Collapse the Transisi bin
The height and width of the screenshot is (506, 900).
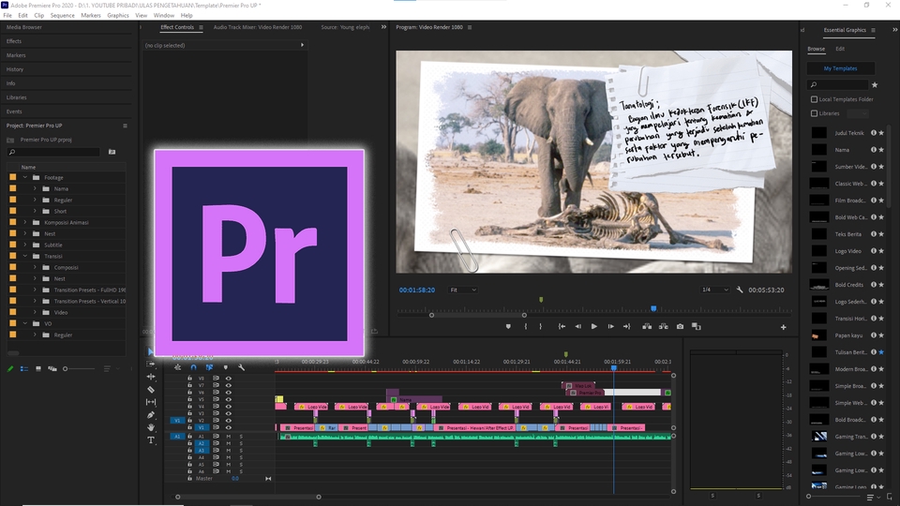[25, 256]
